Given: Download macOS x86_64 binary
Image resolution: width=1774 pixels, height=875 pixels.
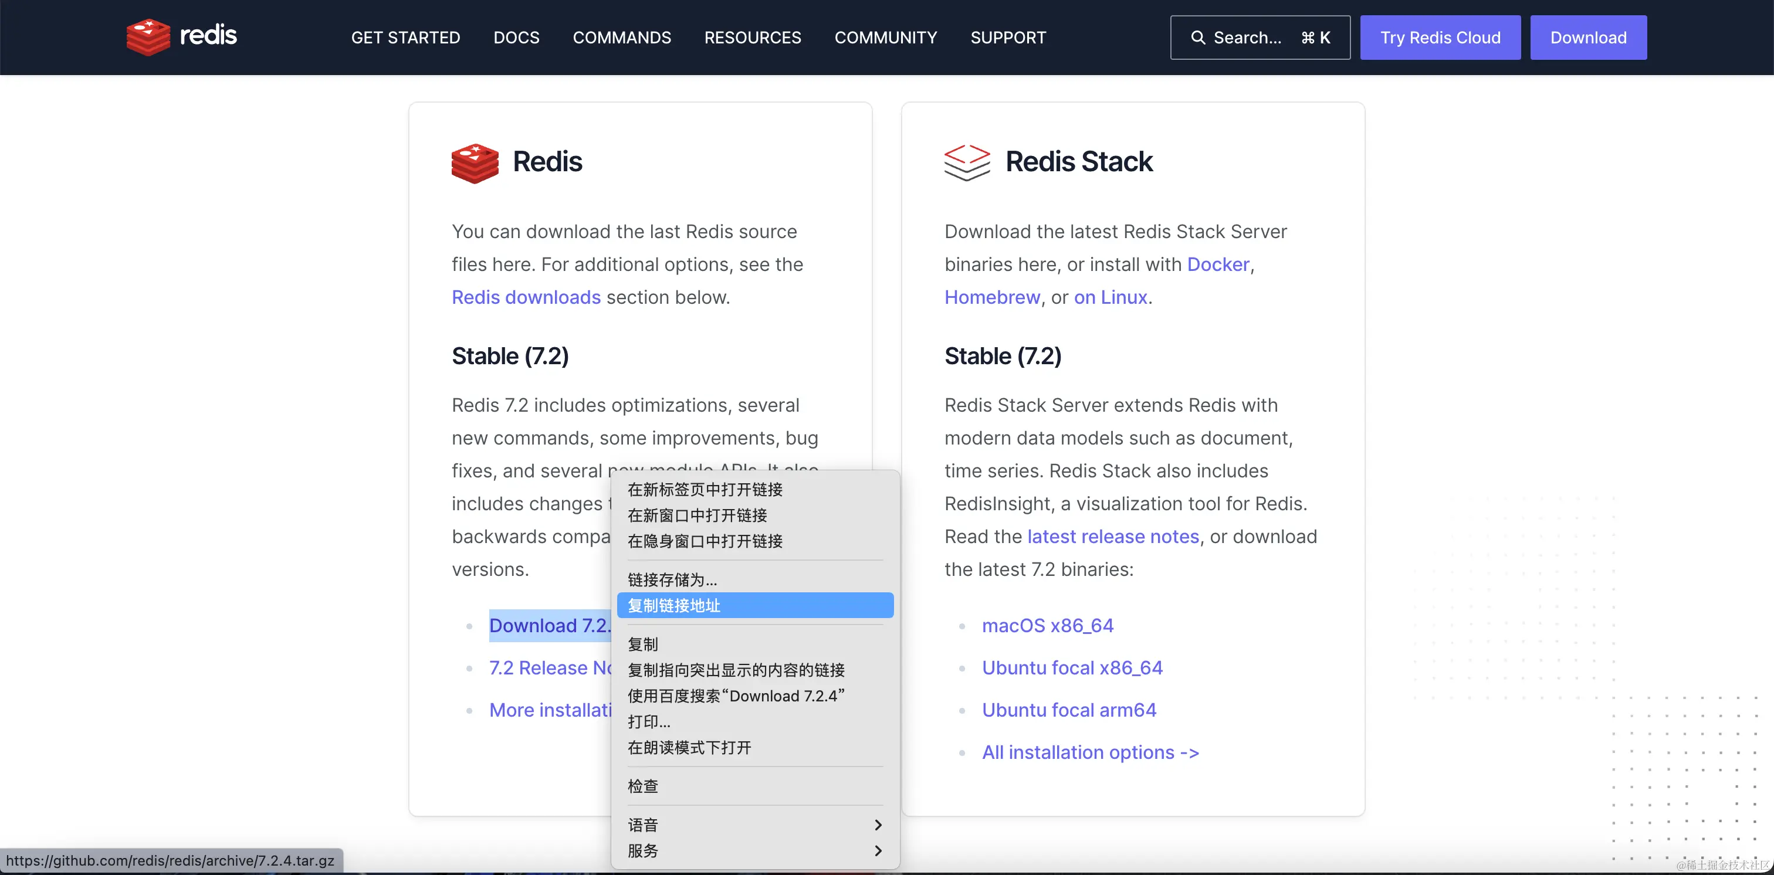Looking at the screenshot, I should tap(1048, 626).
